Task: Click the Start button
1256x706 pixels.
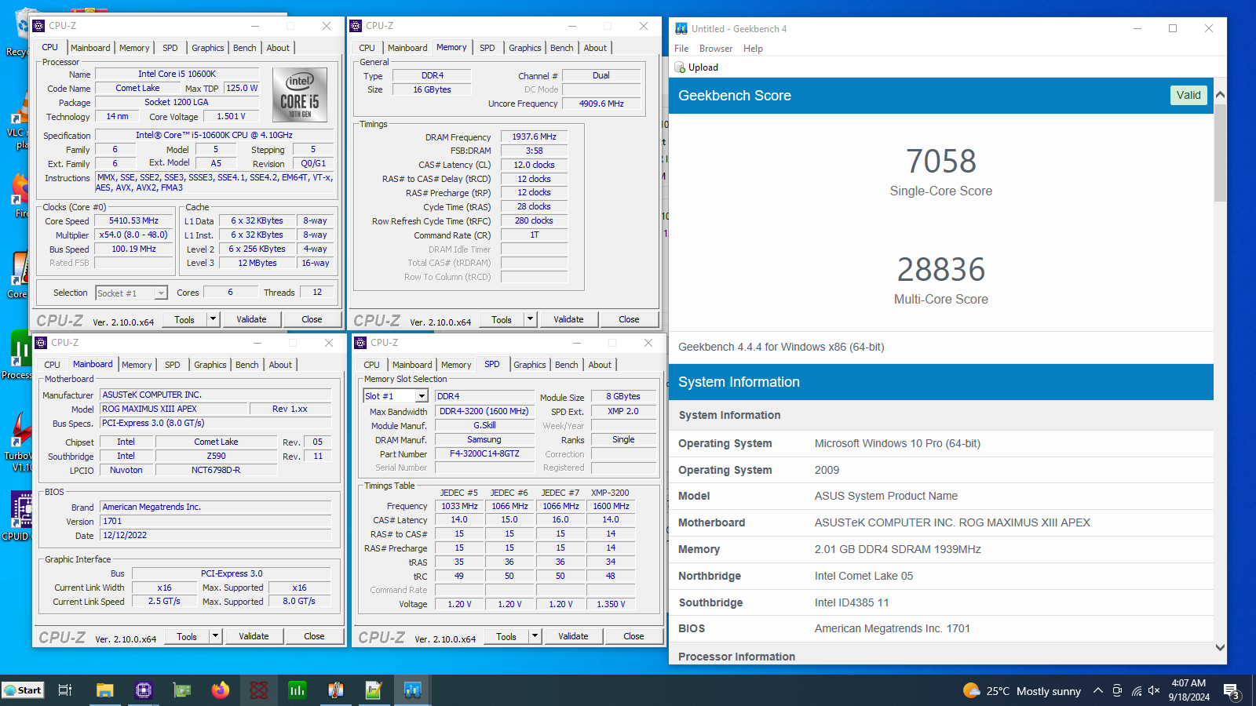Action: [24, 690]
